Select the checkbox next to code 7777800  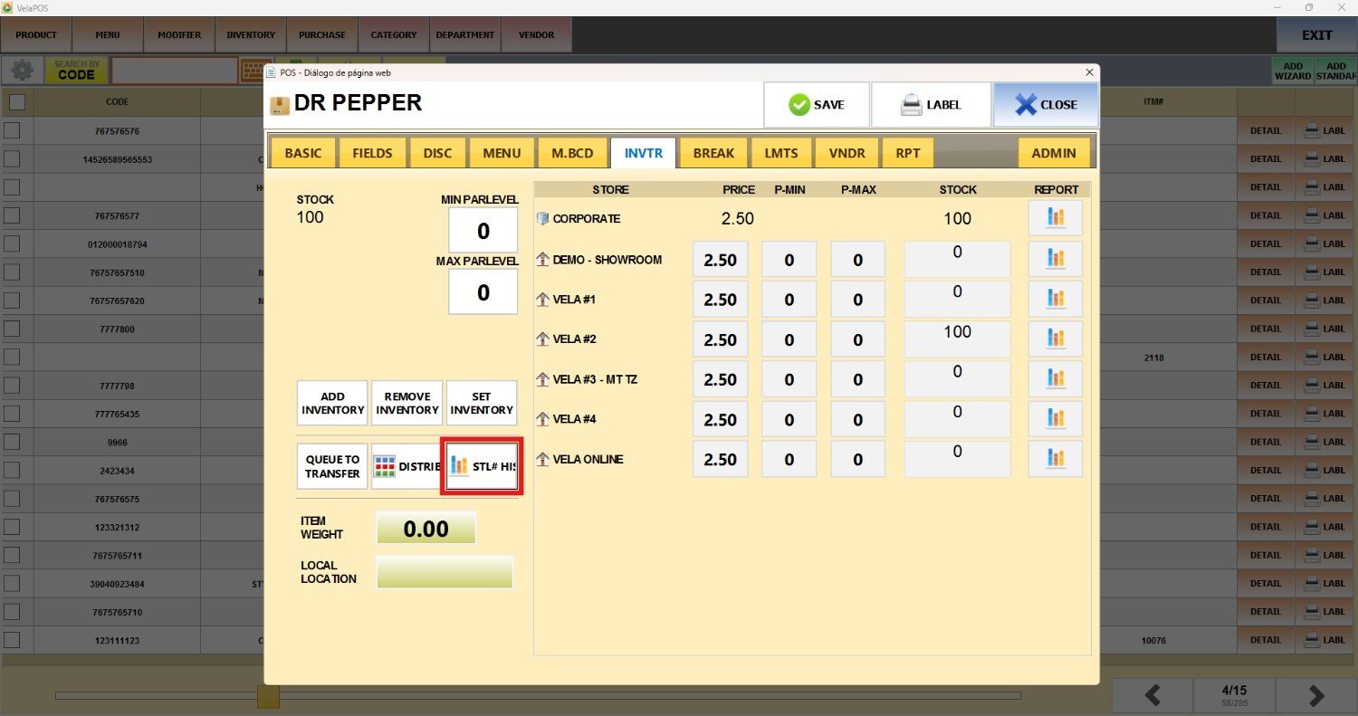coord(12,329)
